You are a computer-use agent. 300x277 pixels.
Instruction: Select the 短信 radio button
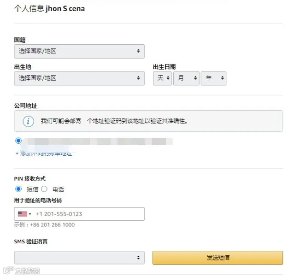click(18, 189)
